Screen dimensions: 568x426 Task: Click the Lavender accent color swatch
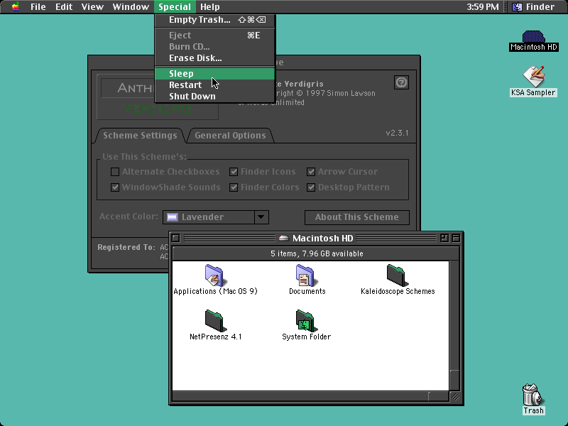coord(173,217)
